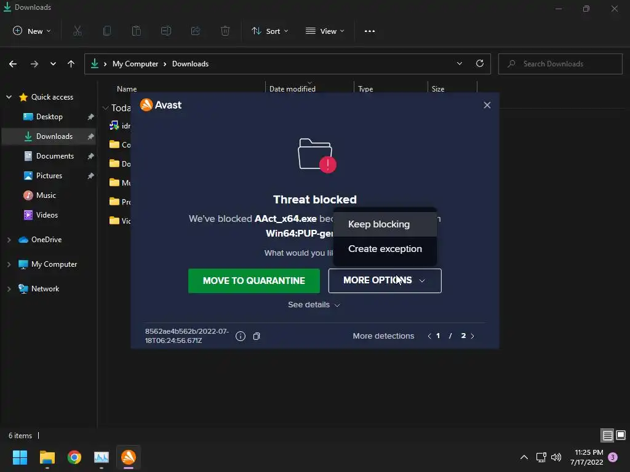This screenshot has height=472, width=630.
Task: Open File Explorer from taskbar
Action: [47, 457]
